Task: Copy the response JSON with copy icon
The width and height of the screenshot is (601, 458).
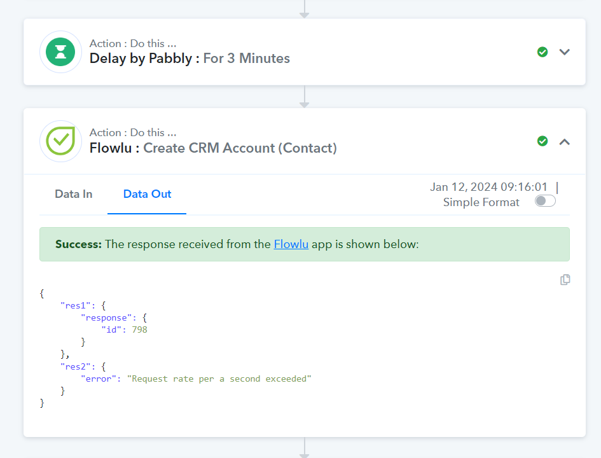Action: (x=565, y=280)
